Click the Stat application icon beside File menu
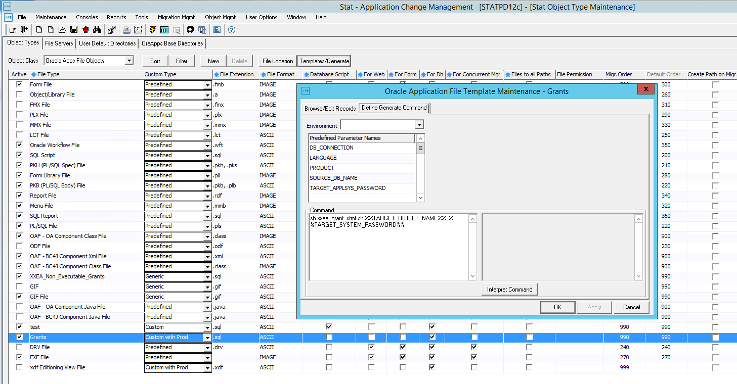Viewport: 737px width, 384px height. point(8,17)
